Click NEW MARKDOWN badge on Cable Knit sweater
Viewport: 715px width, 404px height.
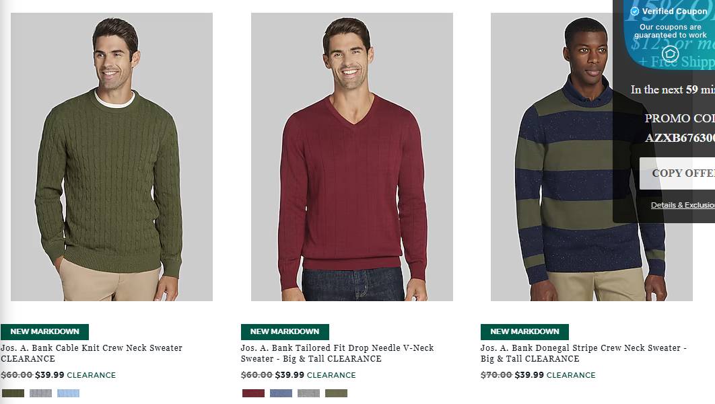tap(44, 331)
